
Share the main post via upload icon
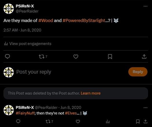[x=144, y=57]
